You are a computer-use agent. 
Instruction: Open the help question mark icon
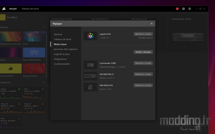(x=183, y=9)
